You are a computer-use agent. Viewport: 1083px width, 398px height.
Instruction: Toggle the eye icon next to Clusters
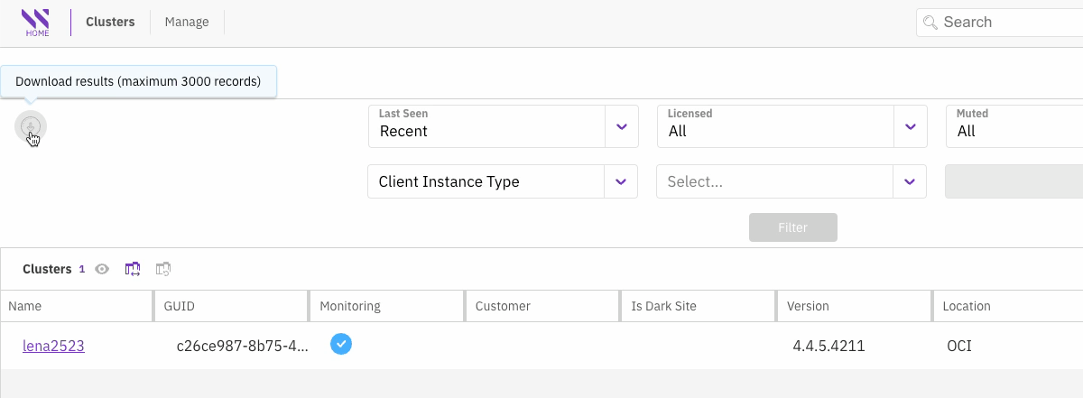(102, 269)
